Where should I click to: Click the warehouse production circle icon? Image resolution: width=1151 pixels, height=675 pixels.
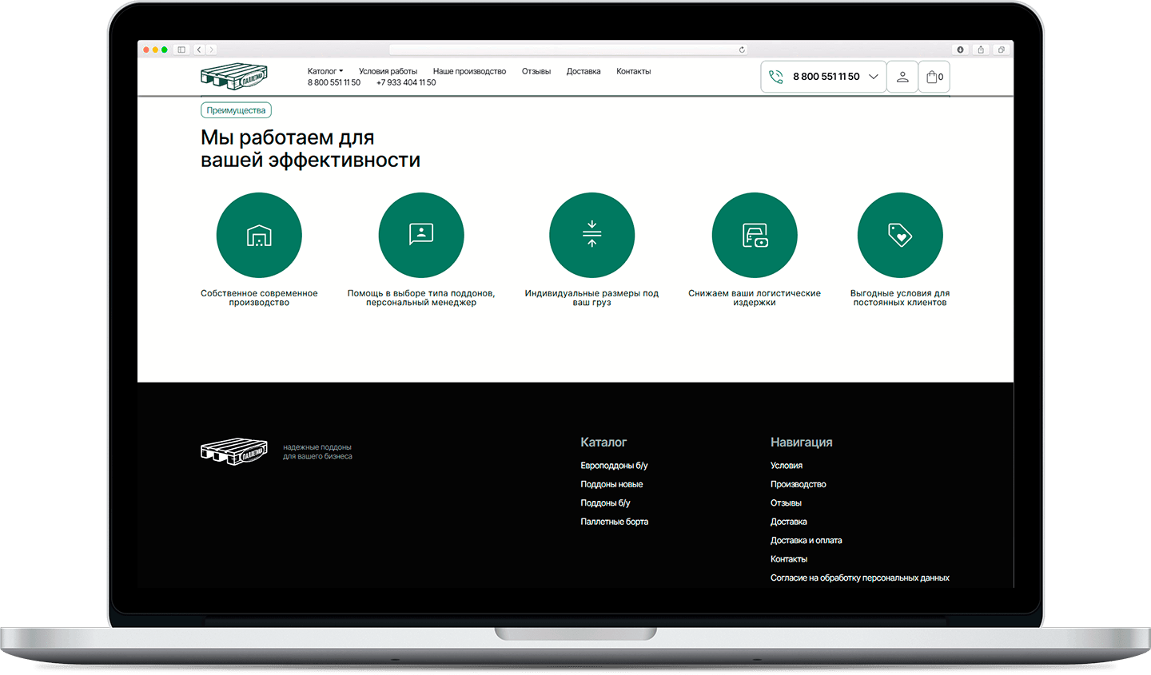click(x=259, y=235)
